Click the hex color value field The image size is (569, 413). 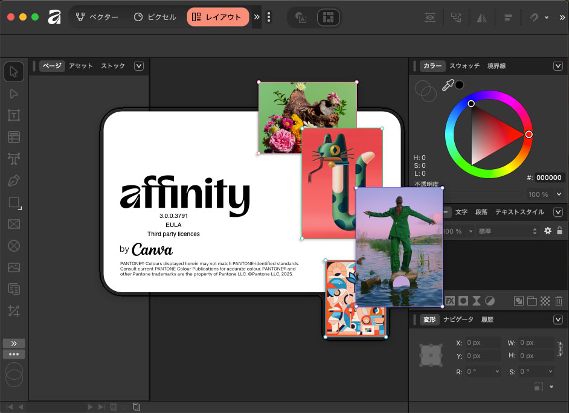(x=549, y=178)
